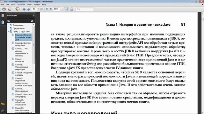Image resolution: width=204 pixels, height=114 pixels.
Task: Click the expand current bookmark icon
Action: pyautogui.click(x=32, y=21)
